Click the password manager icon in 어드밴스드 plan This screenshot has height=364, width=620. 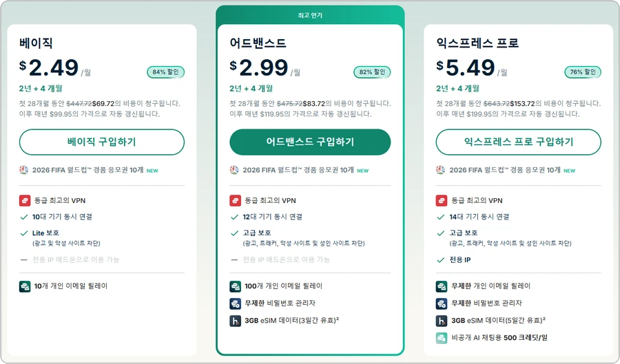[x=236, y=303]
